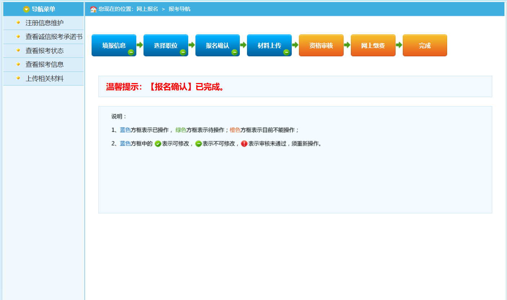Viewport: 507px width, 300px height.
Task: Open 查看诚信报考承诺书 from the sidebar
Action: [54, 37]
